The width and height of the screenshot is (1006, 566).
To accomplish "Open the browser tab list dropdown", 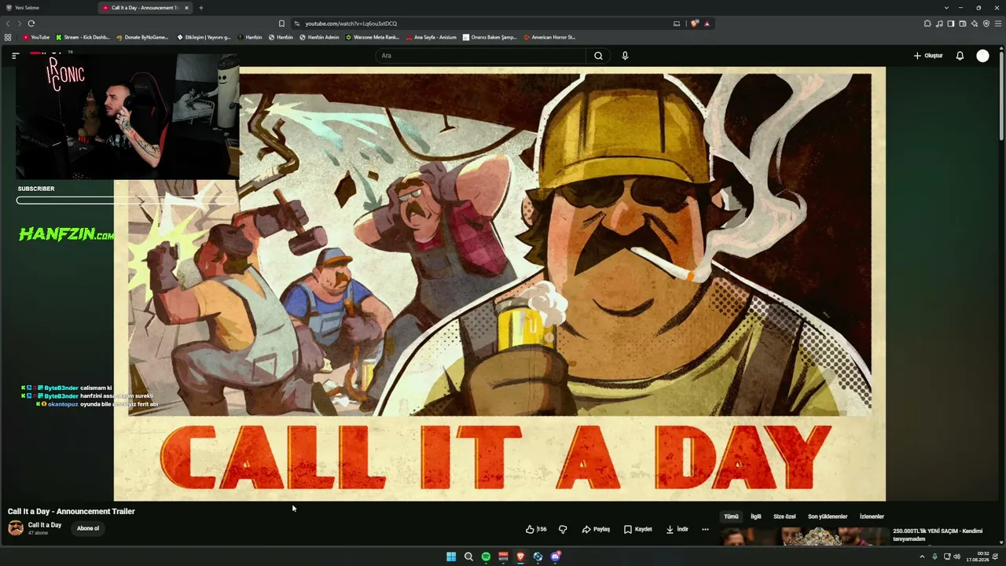I will click(x=946, y=8).
